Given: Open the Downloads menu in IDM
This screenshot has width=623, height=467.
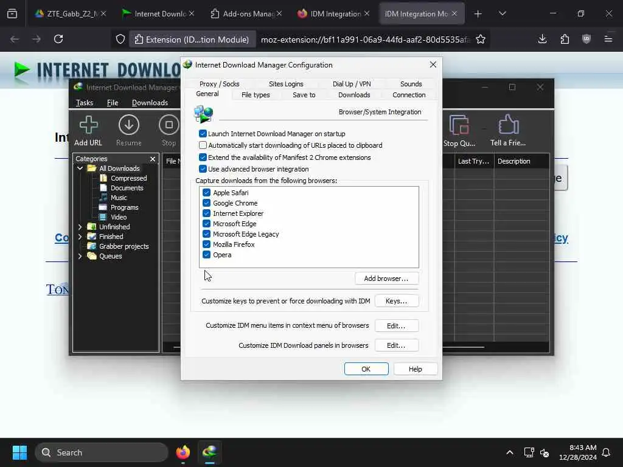Looking at the screenshot, I should 150,102.
